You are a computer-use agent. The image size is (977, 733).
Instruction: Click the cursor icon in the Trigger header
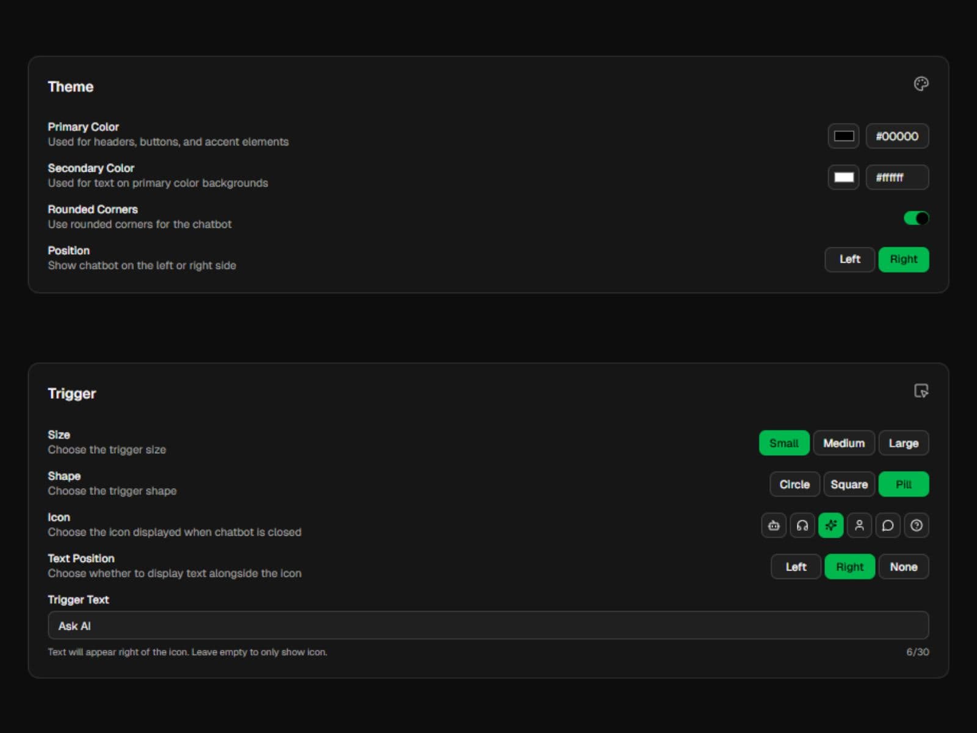tap(921, 391)
